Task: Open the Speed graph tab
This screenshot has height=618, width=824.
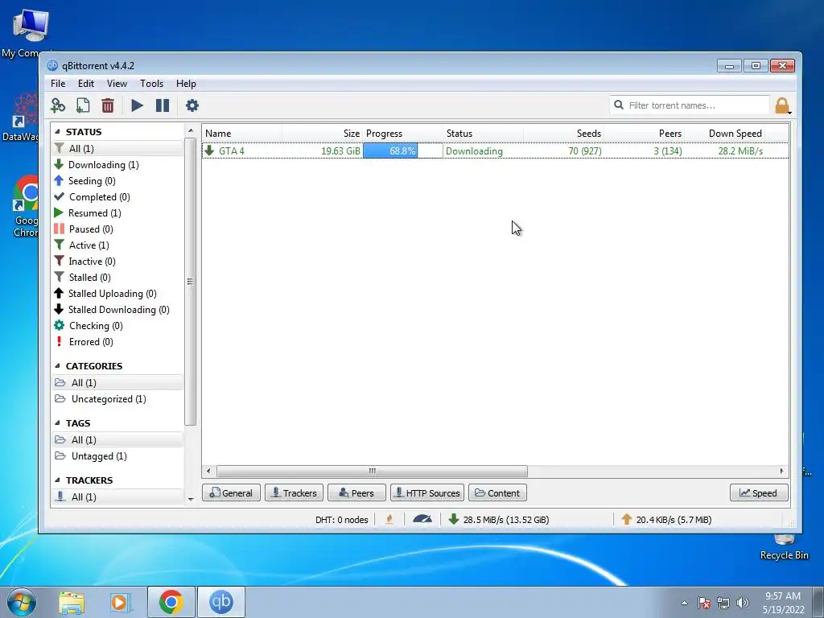Action: tap(759, 493)
